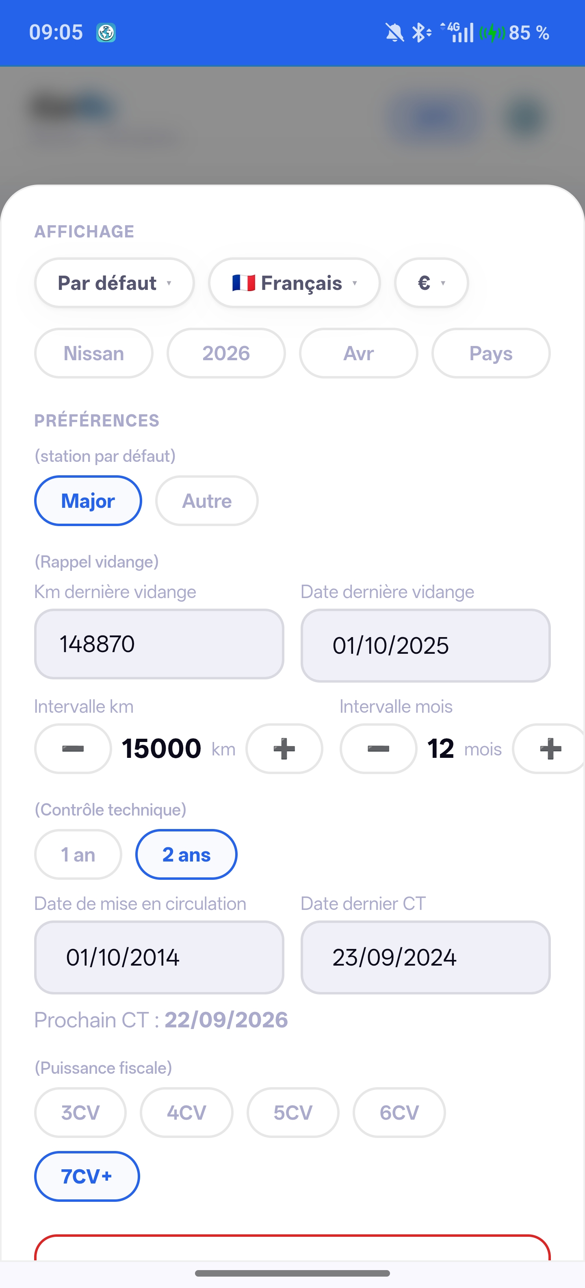Increase the month interval with plus
The height and width of the screenshot is (1288, 585).
coord(550,748)
